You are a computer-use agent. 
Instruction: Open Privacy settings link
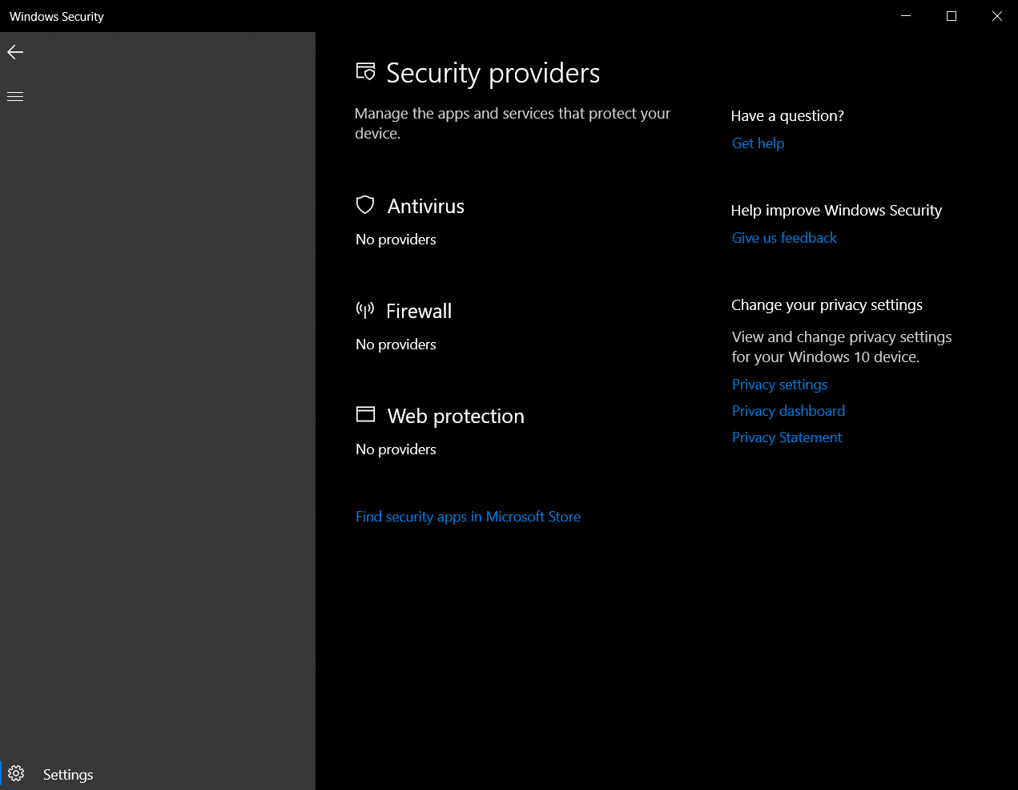(x=779, y=385)
